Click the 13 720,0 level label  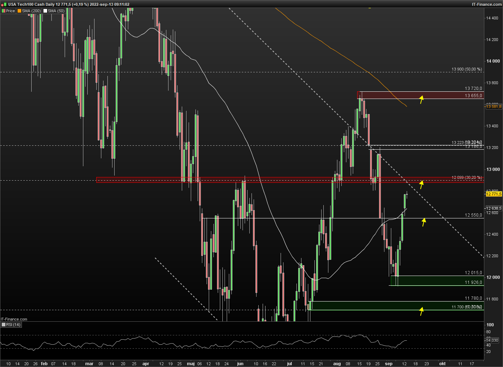click(x=474, y=89)
